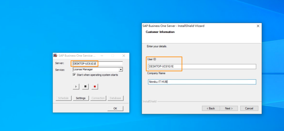Close the SAP Business One Service Manager window
284x131 pixels.
coord(124,56)
